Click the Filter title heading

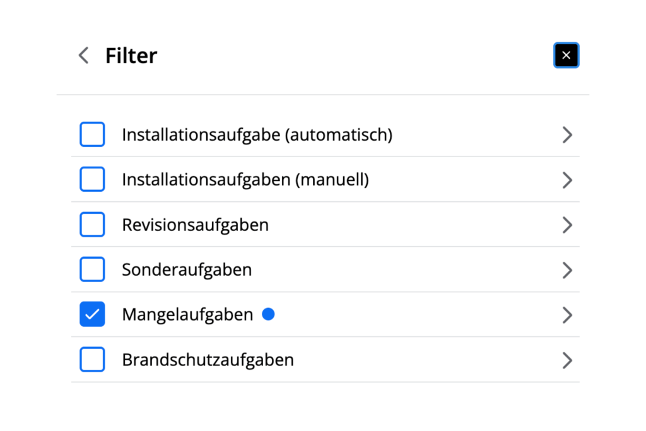[131, 56]
